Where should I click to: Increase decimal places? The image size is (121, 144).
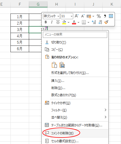[x=94, y=22]
